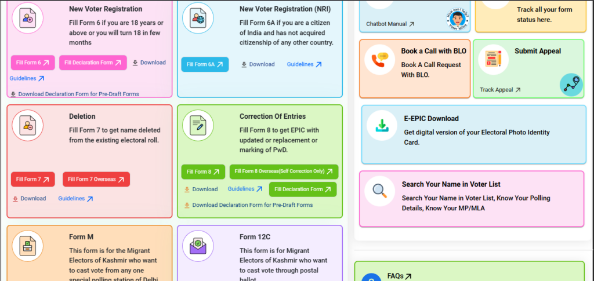
Task: Click the Correction Of Entries pencil document icon
Action: tap(198, 126)
